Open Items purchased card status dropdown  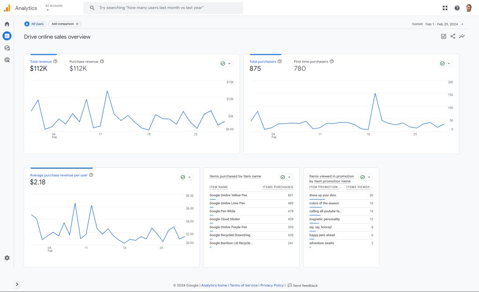pos(286,177)
